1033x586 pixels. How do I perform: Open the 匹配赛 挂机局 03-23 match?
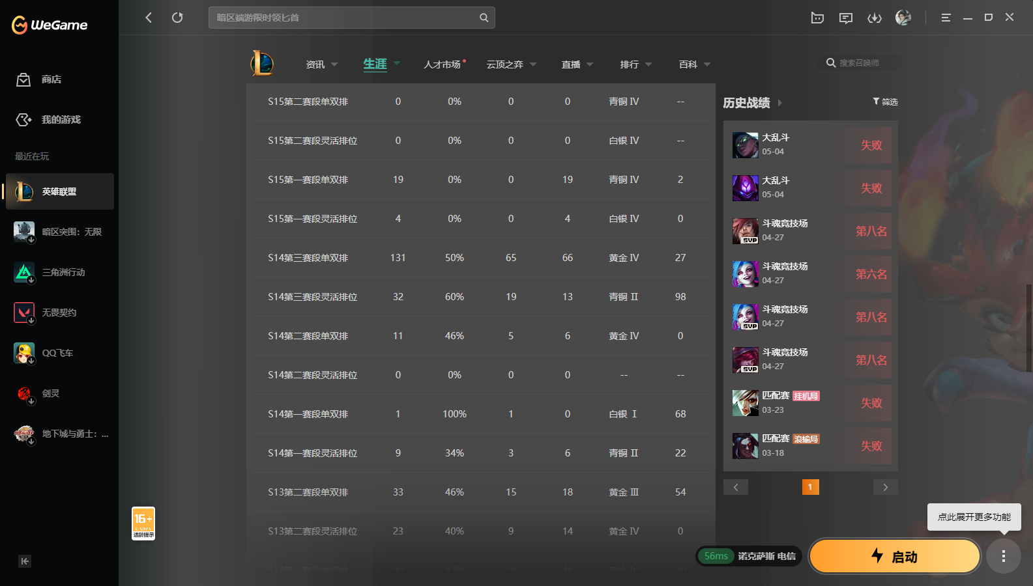click(811, 403)
